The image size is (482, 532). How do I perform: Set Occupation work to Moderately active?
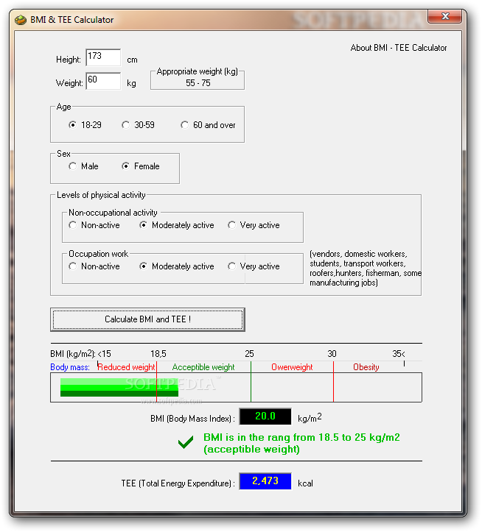[176, 266]
